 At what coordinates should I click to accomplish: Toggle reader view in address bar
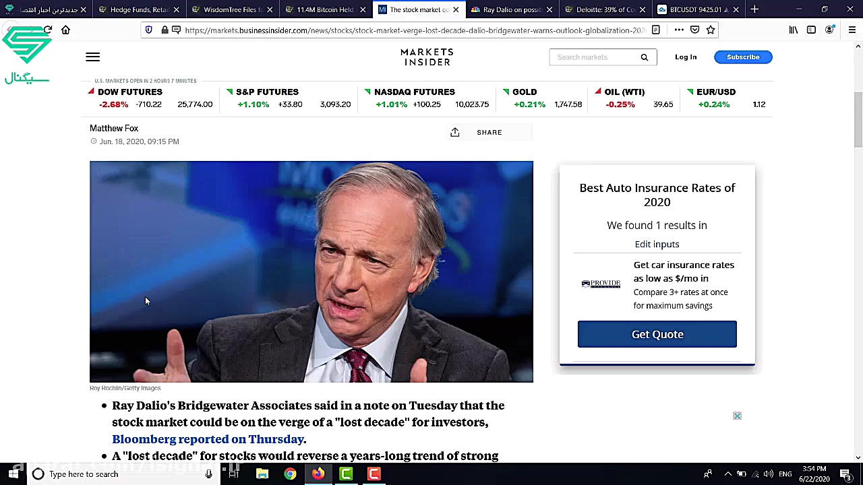655,30
